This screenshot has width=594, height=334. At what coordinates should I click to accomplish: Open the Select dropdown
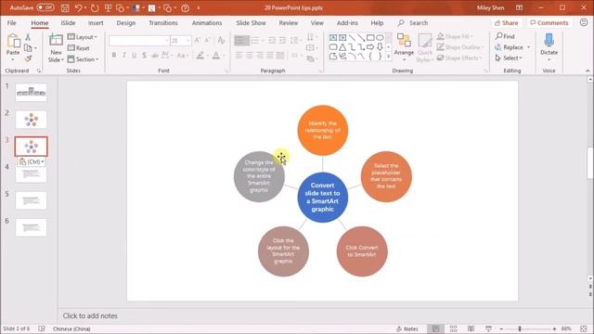pos(510,58)
